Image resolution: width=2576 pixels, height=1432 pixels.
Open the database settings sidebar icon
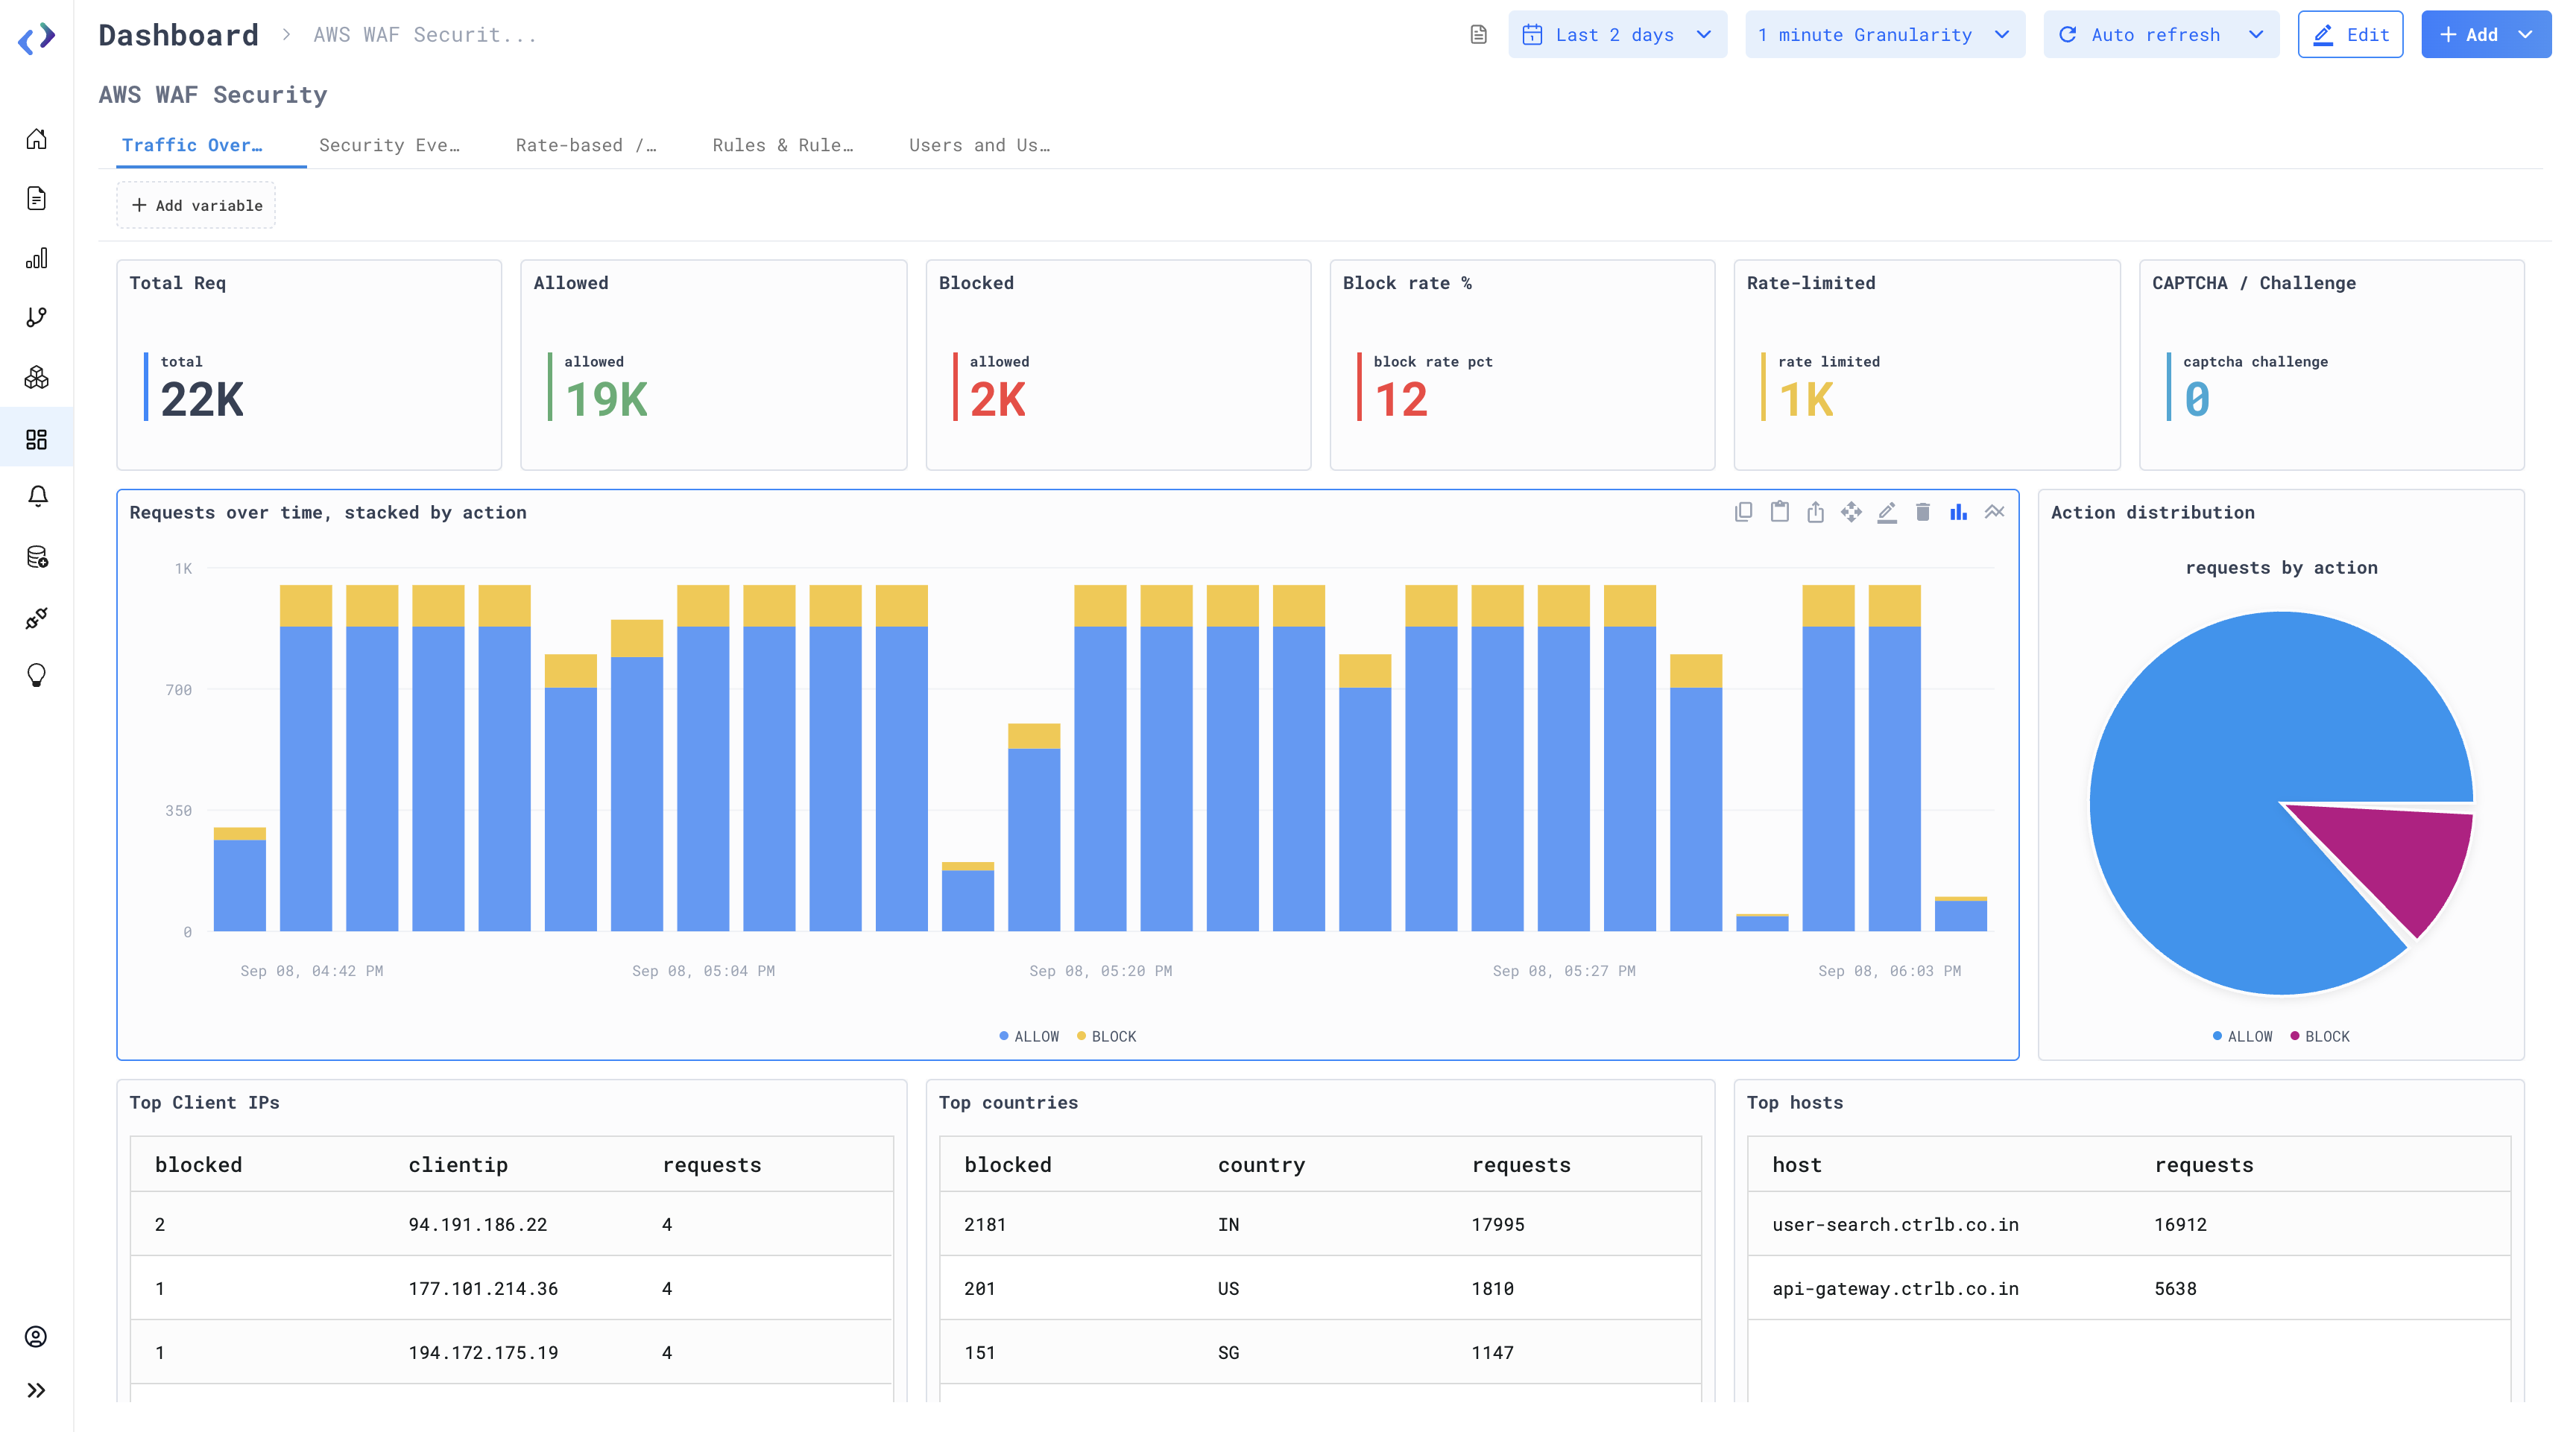click(37, 557)
